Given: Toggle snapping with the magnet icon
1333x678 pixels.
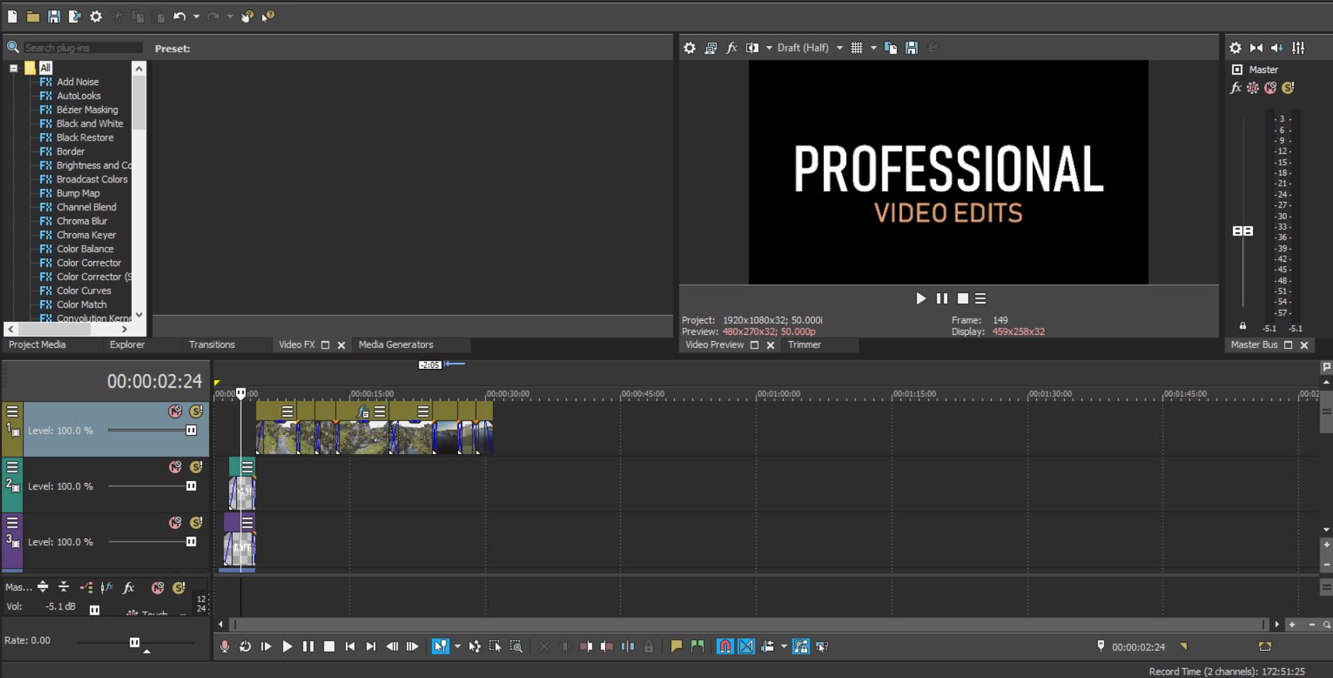Looking at the screenshot, I should (x=724, y=646).
